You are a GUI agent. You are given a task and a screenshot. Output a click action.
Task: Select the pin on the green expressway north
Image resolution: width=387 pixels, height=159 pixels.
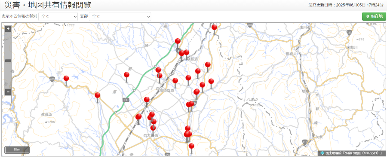[178, 41]
